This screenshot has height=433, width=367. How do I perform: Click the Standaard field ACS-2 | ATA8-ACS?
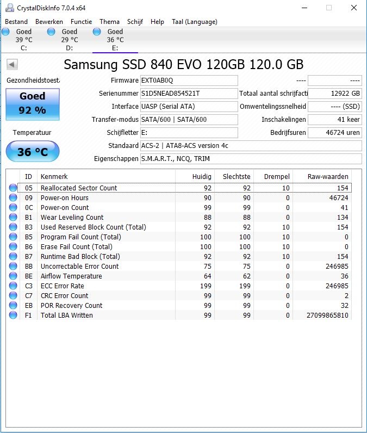(251, 146)
